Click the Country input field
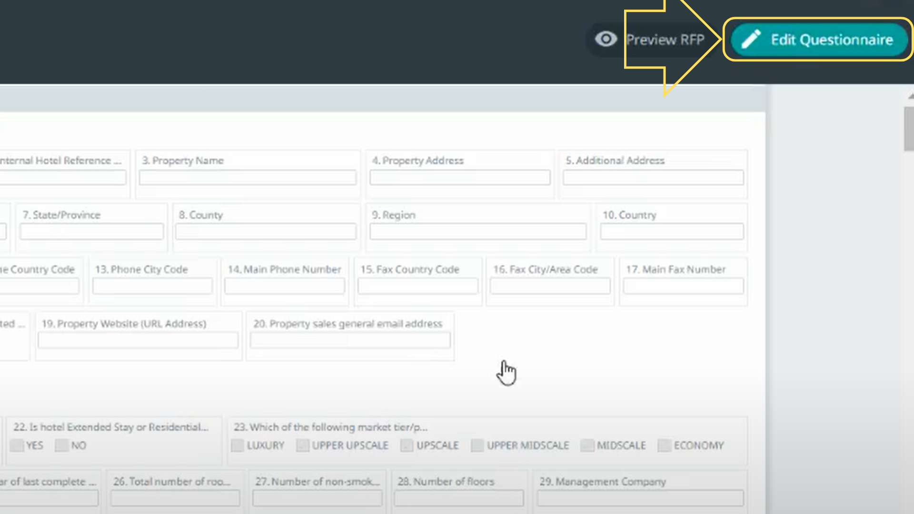The height and width of the screenshot is (514, 914). tap(671, 232)
